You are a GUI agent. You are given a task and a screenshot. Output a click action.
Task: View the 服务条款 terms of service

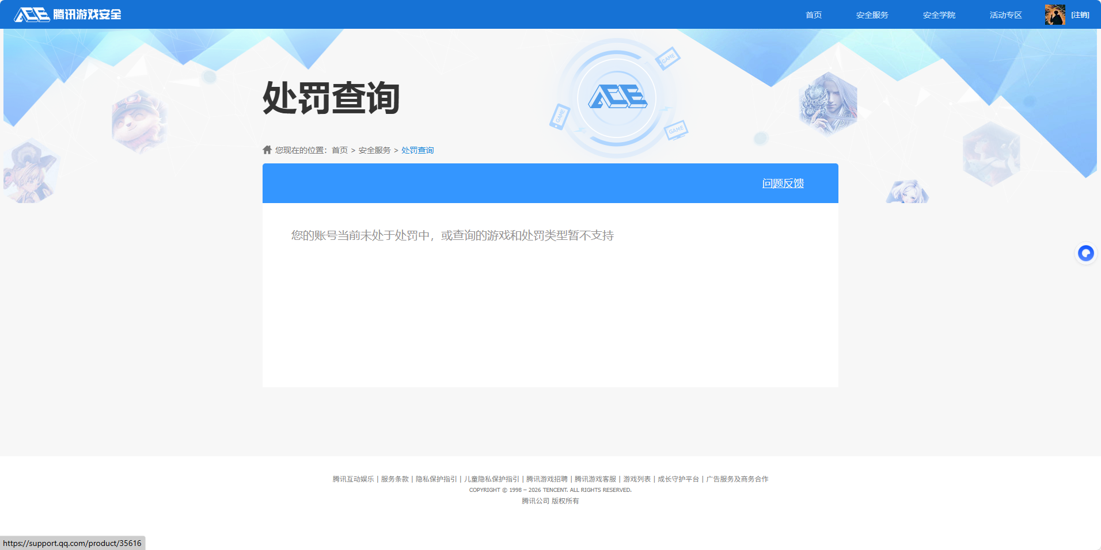pos(393,479)
